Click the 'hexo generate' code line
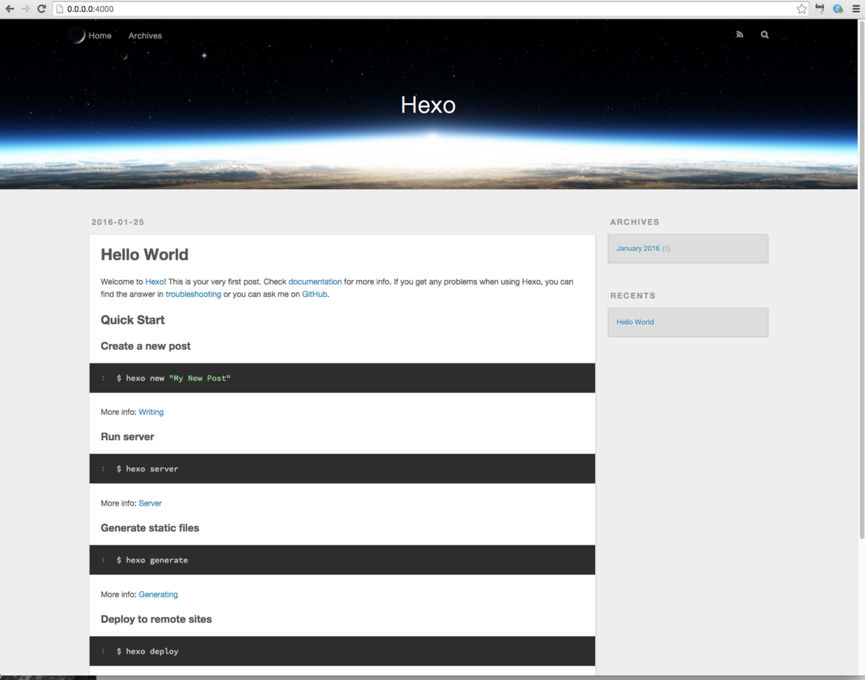865x680 pixels. pyautogui.click(x=152, y=560)
